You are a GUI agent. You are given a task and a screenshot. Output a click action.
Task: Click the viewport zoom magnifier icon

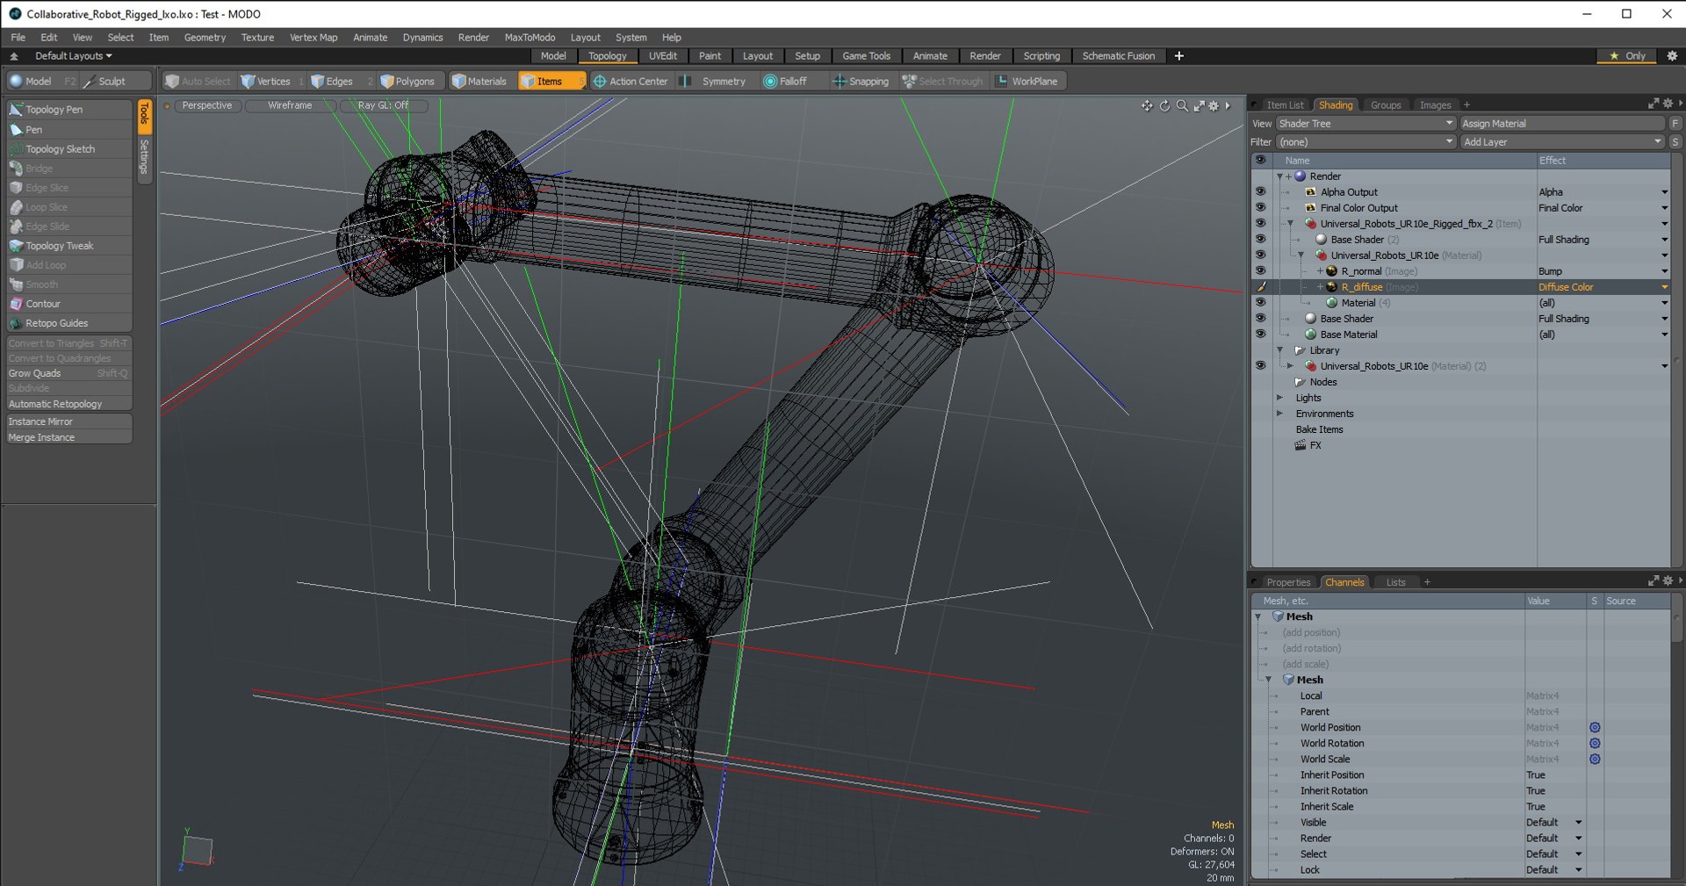1182,105
